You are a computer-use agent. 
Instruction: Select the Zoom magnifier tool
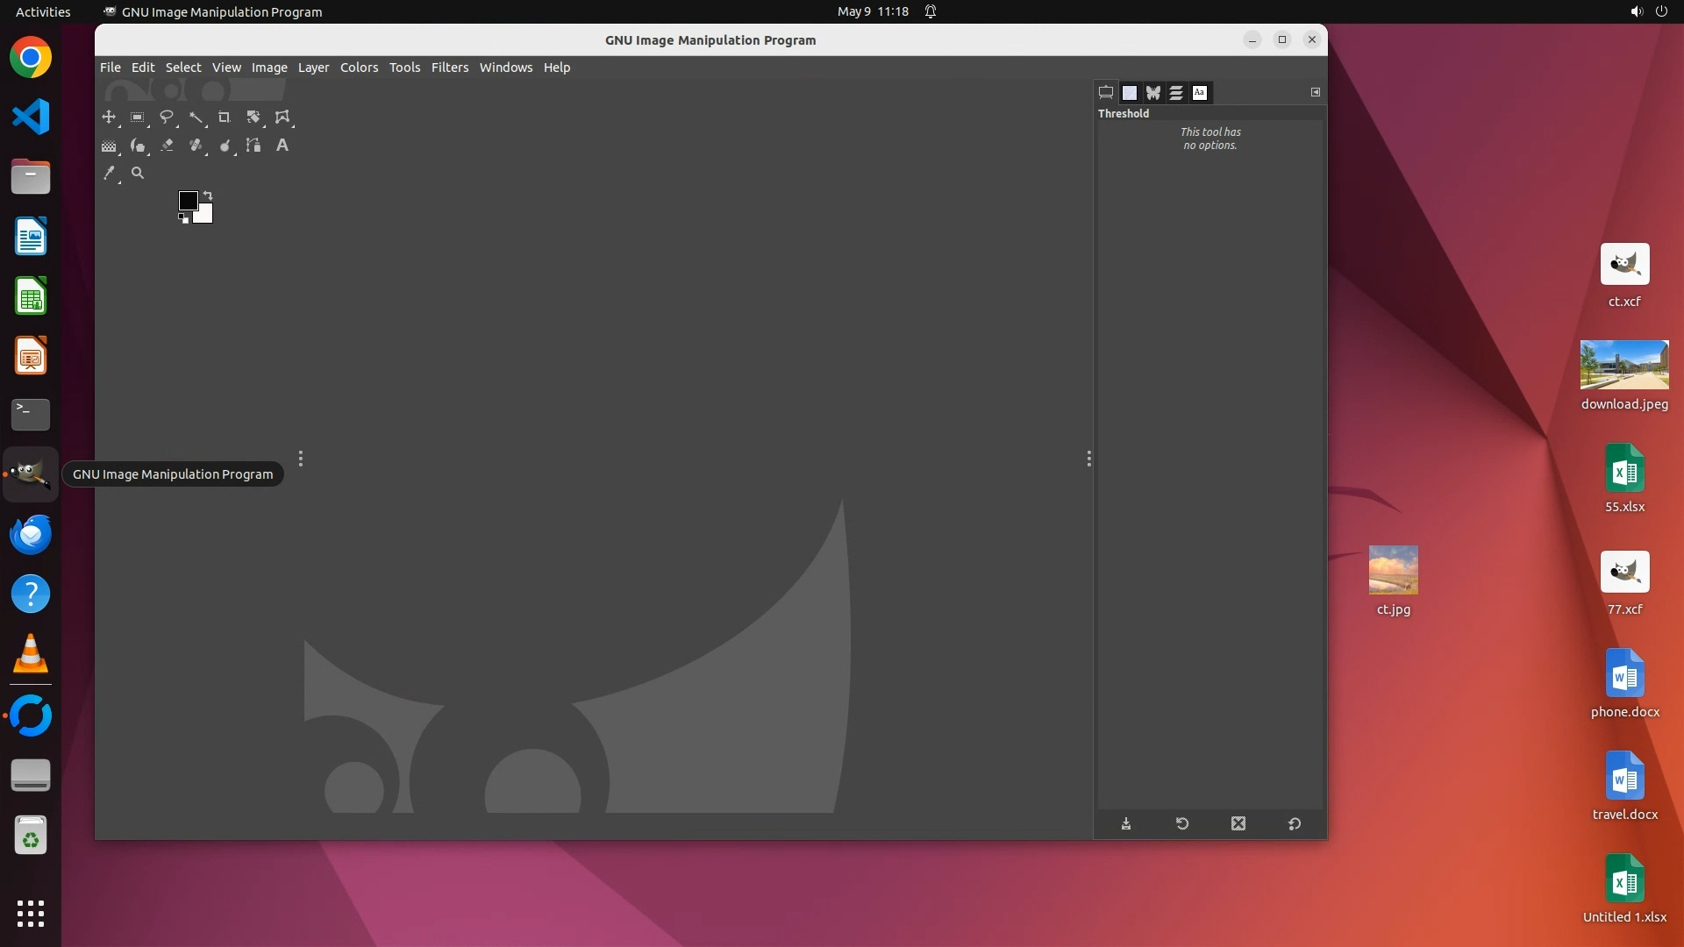click(x=138, y=174)
